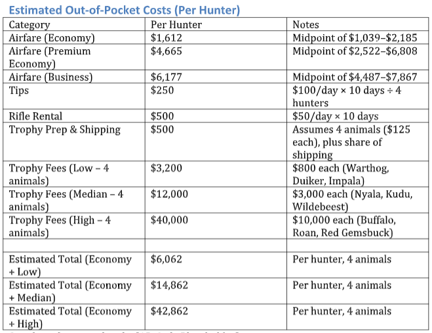This screenshot has width=432, height=333.
Task: Click the 'Airfare (Economy)' row label
Action: point(52,37)
